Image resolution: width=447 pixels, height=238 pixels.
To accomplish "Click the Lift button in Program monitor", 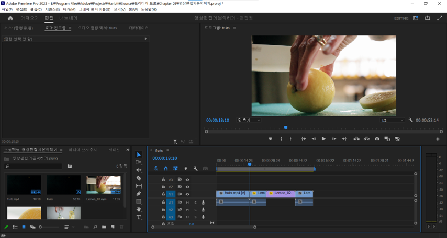I will pos(356,139).
